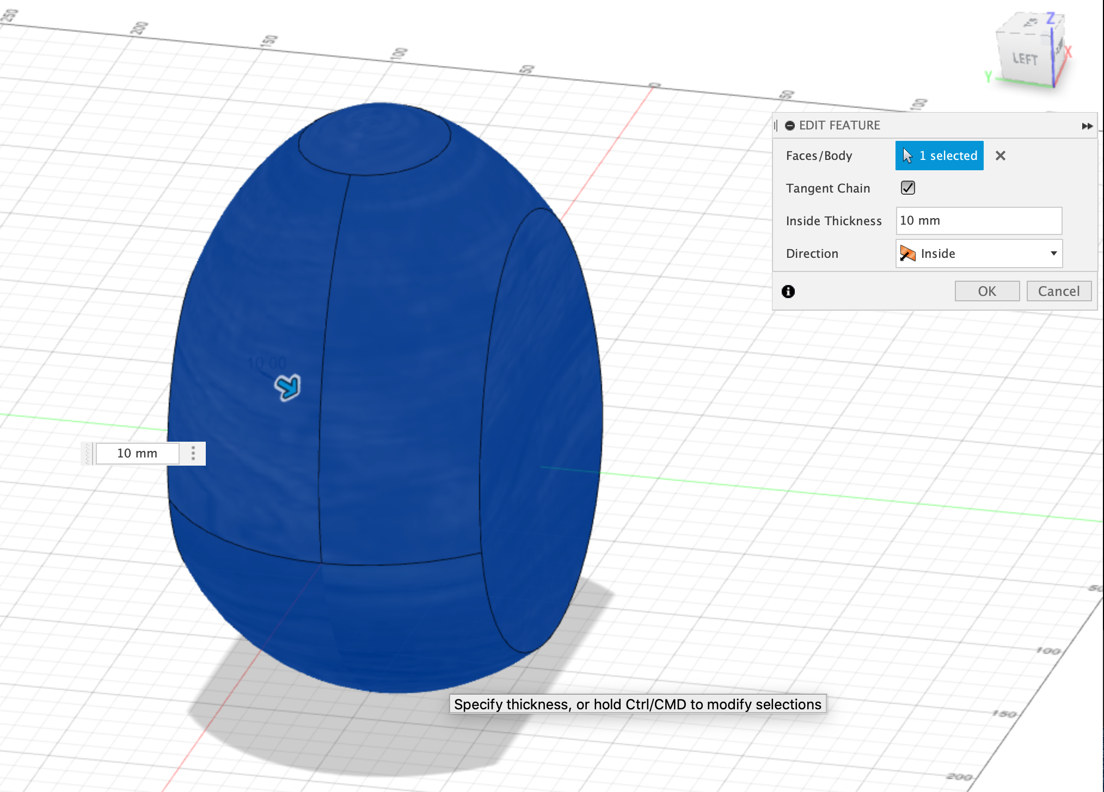Click the drag grip left of floating 10 mm box
The height and width of the screenshot is (792, 1104).
87,453
